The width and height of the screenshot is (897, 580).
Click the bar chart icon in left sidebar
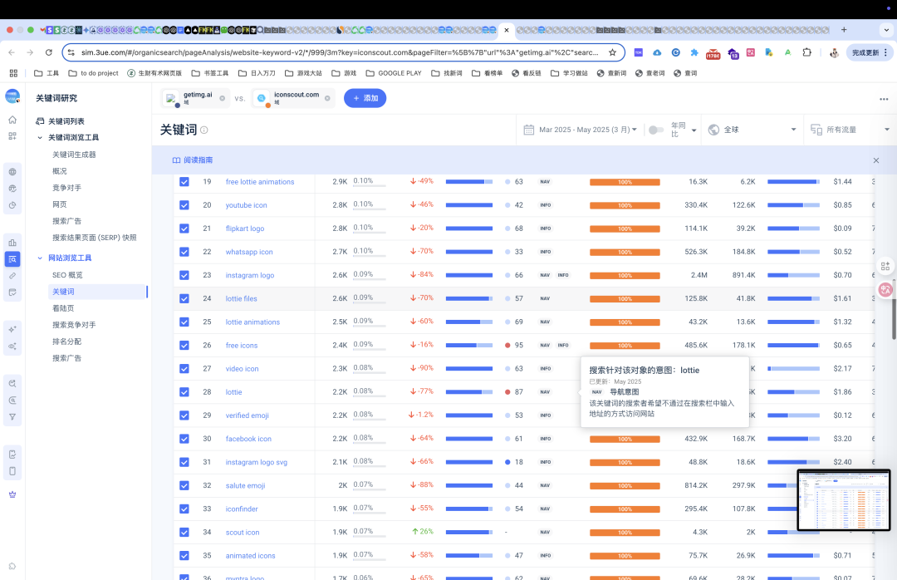point(12,243)
